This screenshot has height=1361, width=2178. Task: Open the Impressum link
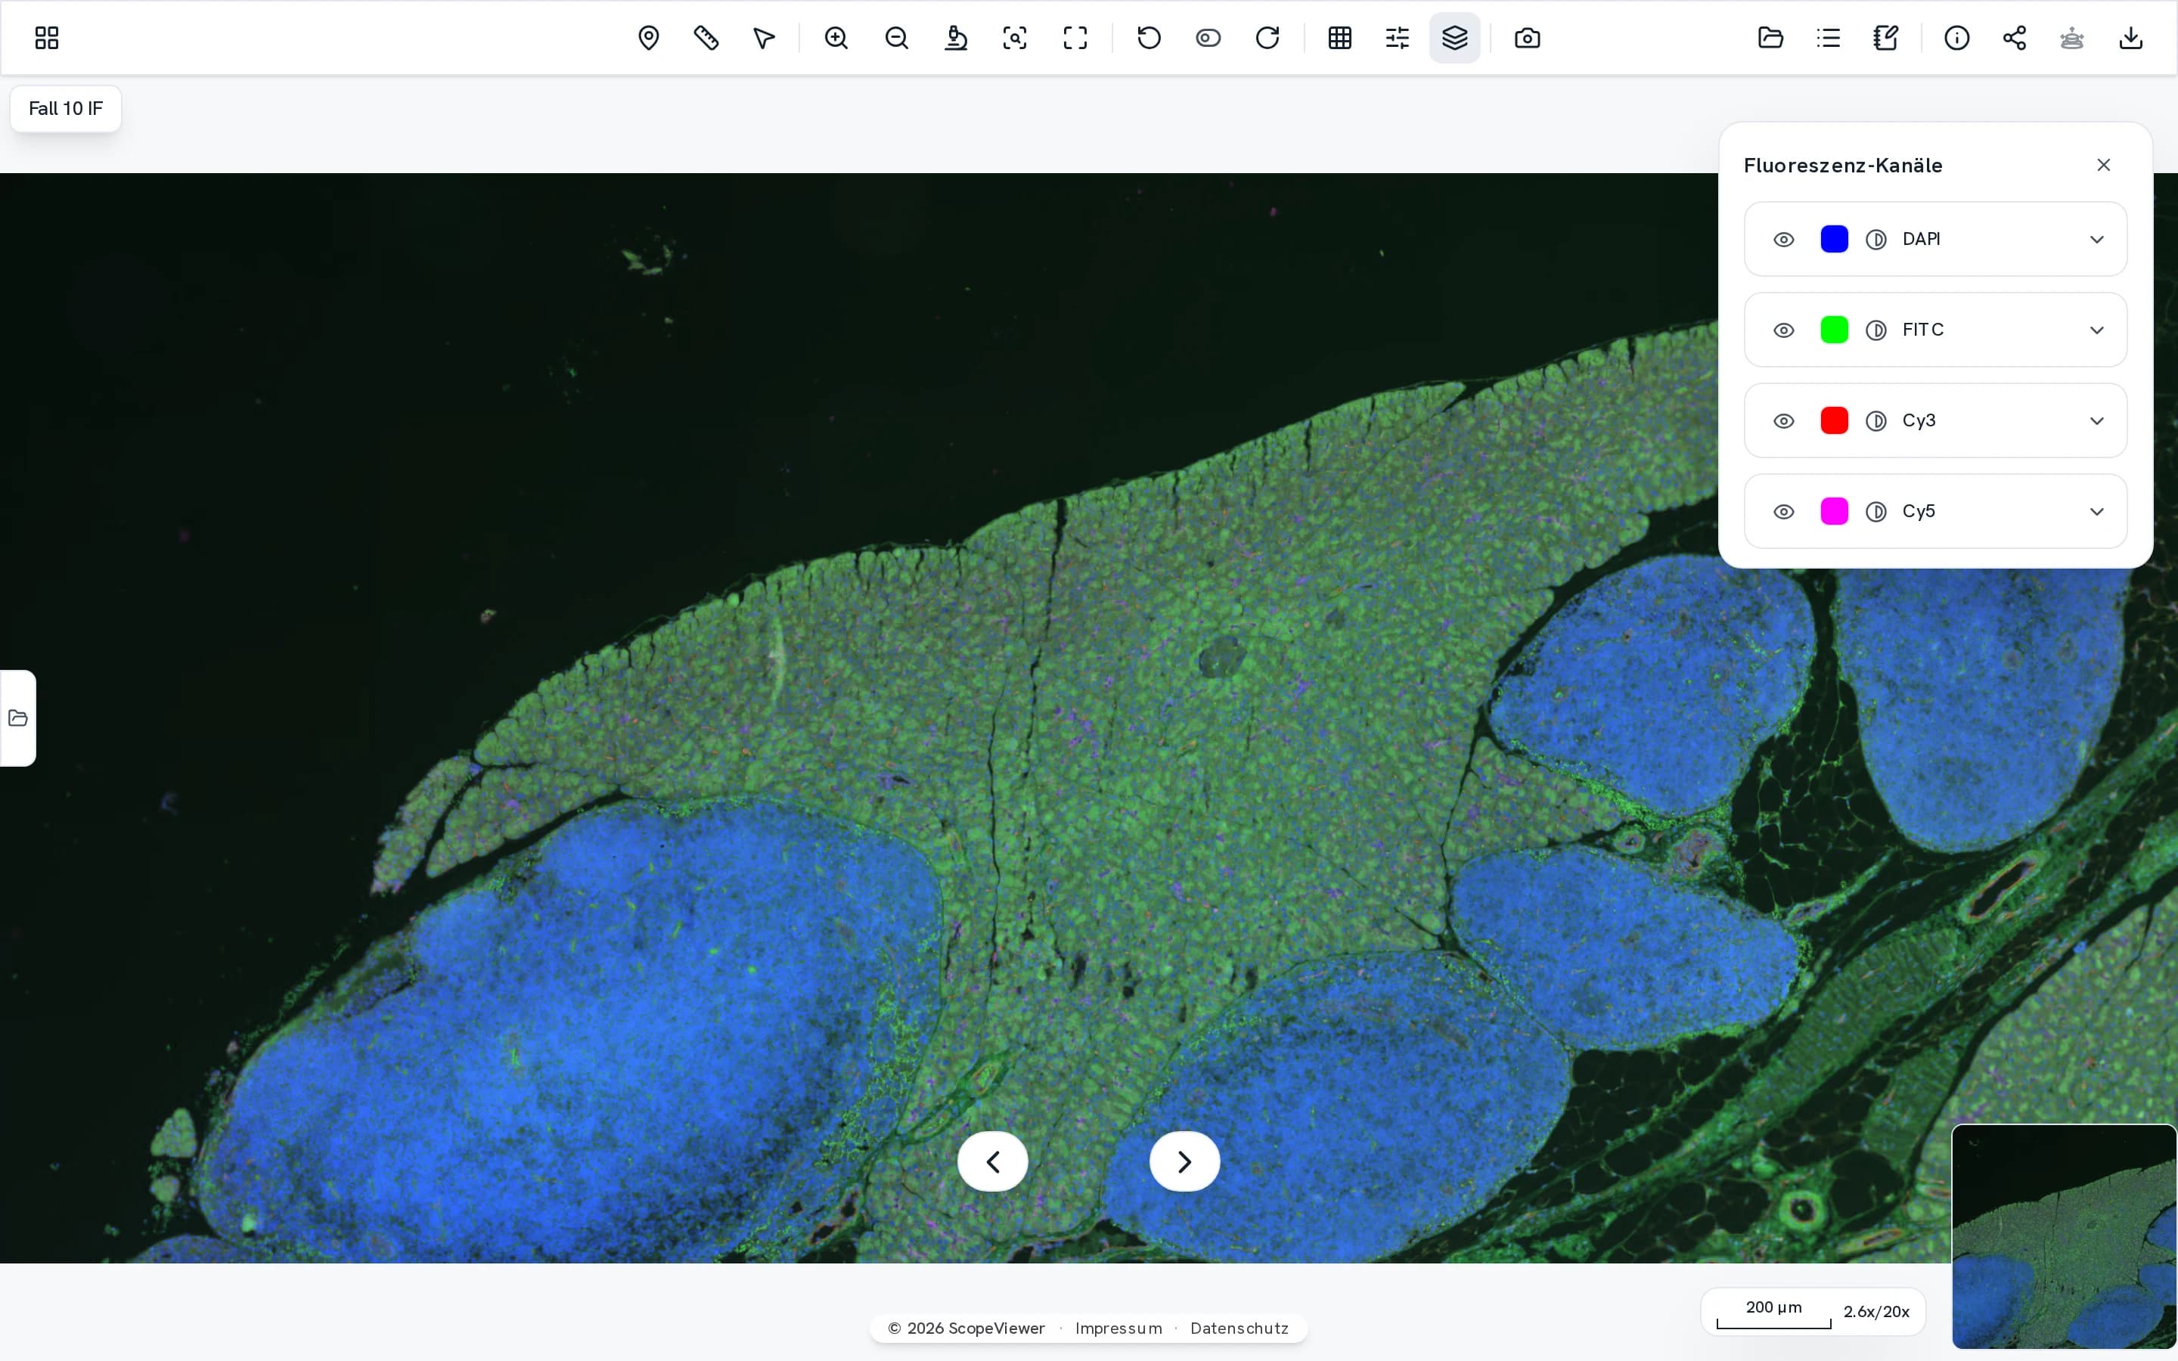[1118, 1328]
